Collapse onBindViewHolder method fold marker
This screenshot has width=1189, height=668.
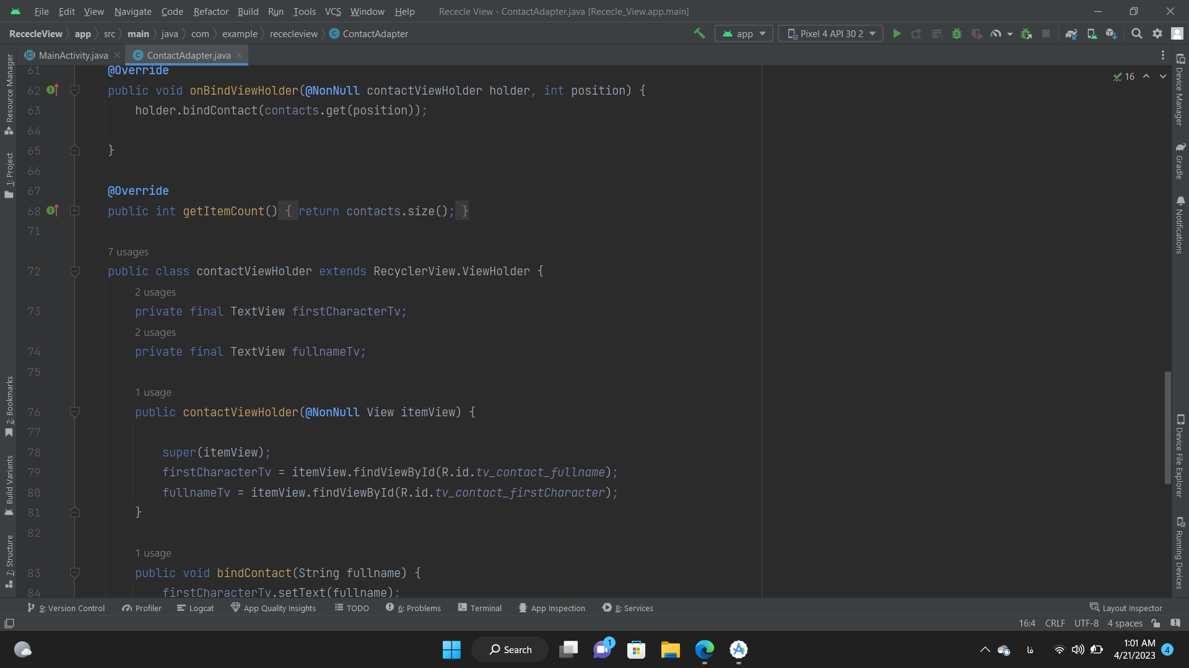tap(75, 91)
